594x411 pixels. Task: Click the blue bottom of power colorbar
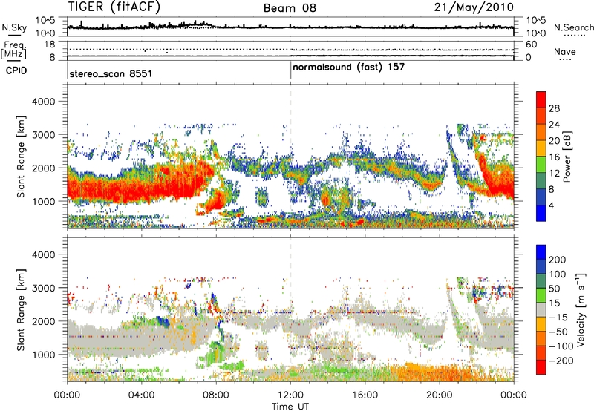point(541,213)
